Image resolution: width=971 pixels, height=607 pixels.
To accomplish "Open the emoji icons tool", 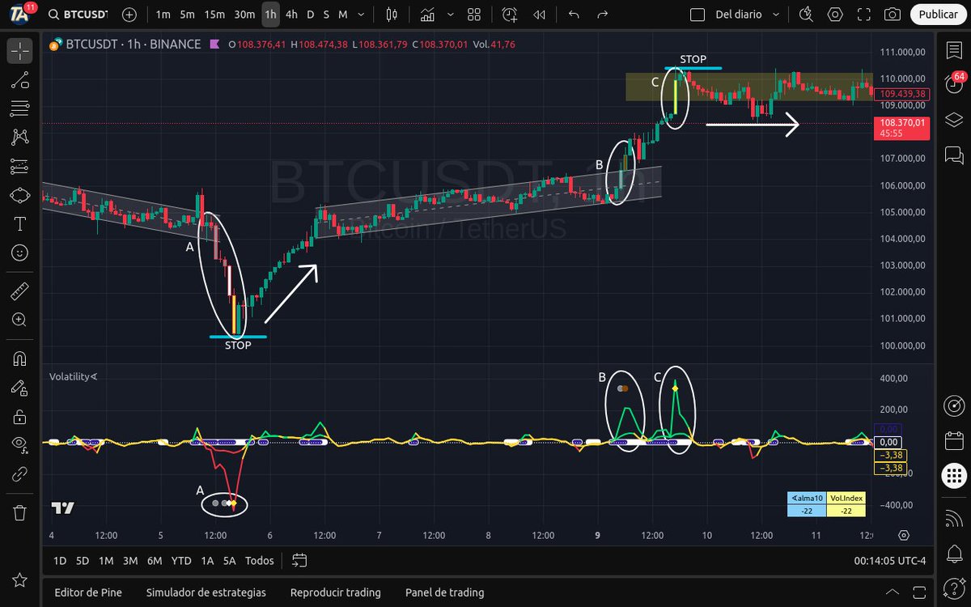I will pyautogui.click(x=20, y=253).
